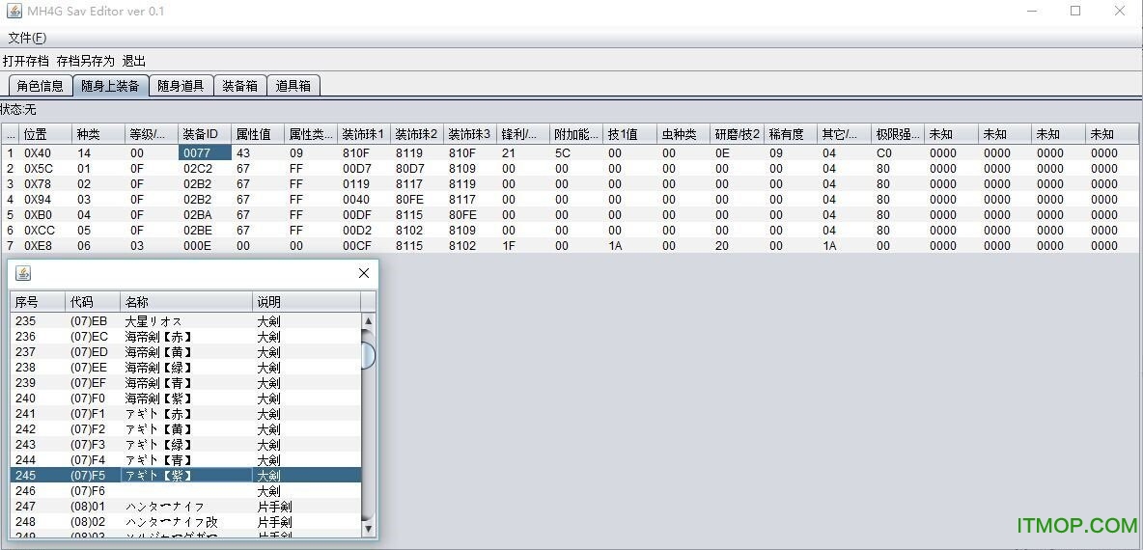Switch to the 随身道具 tab
Image resolution: width=1143 pixels, height=550 pixels.
tap(181, 86)
